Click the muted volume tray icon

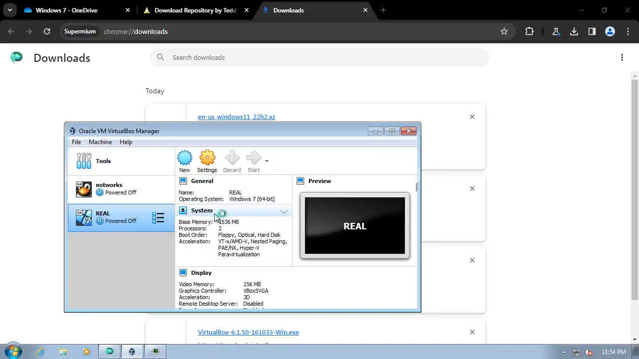pos(588,352)
